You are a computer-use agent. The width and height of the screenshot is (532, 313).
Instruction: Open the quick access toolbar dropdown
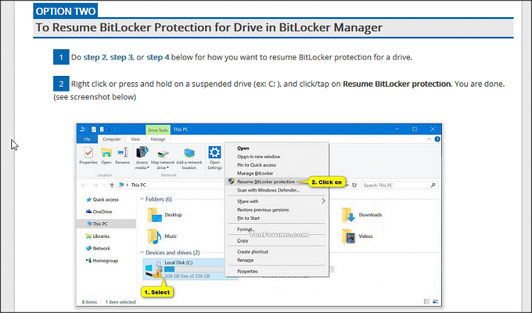click(109, 130)
